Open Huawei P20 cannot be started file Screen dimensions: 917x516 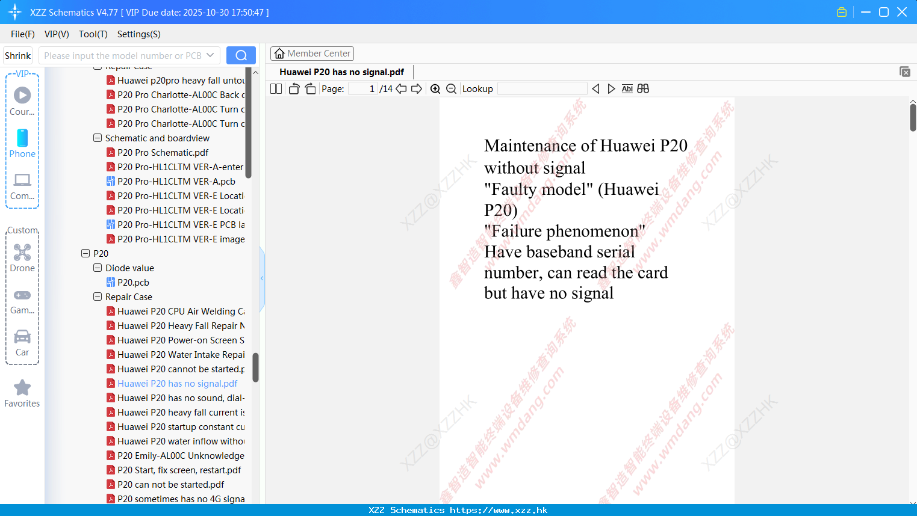click(175, 369)
